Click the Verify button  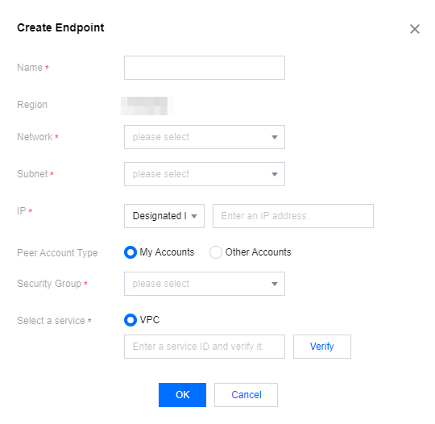pyautogui.click(x=321, y=347)
